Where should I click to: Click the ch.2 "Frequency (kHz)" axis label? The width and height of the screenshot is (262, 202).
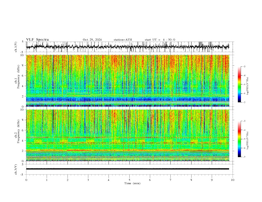point(19,131)
